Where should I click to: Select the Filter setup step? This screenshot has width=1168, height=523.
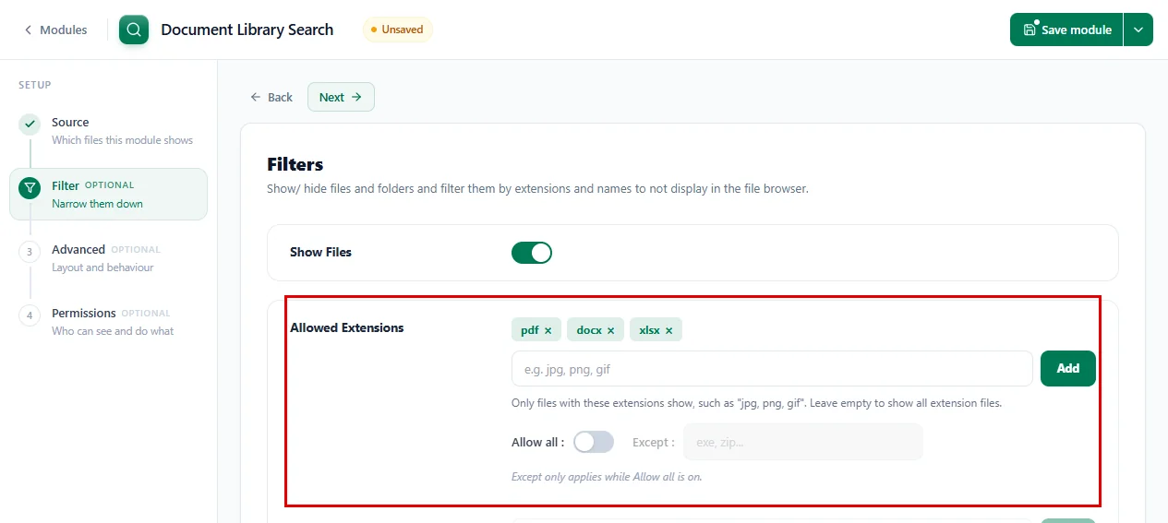(x=108, y=194)
